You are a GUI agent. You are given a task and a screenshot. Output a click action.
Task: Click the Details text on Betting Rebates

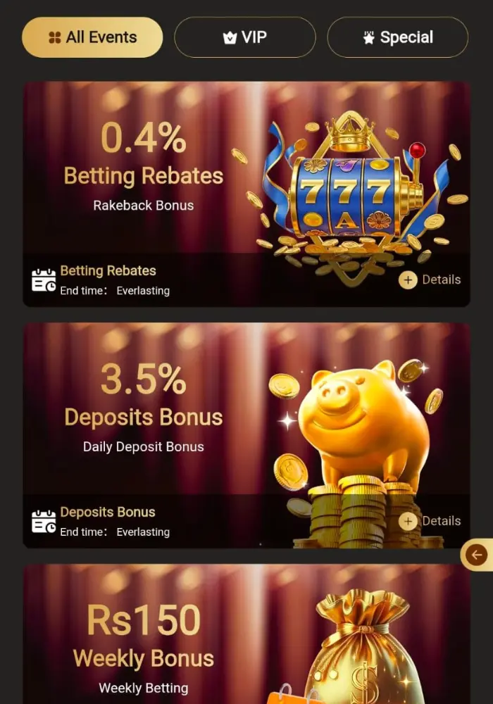[442, 279]
